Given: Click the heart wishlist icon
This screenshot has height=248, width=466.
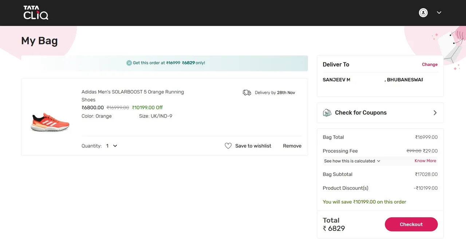Looking at the screenshot, I should point(228,146).
